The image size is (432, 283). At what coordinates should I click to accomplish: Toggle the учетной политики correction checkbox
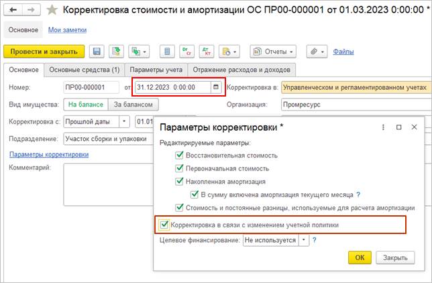coord(164,225)
